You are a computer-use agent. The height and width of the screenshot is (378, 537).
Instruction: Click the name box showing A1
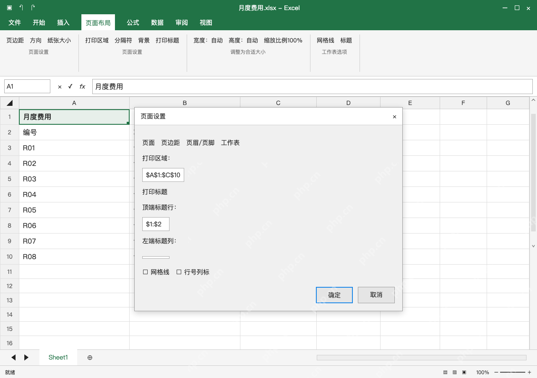click(27, 87)
